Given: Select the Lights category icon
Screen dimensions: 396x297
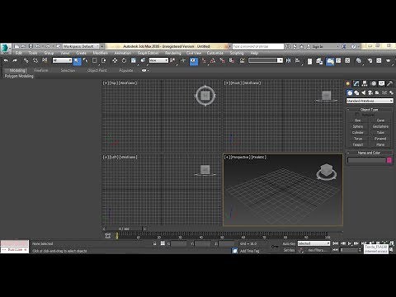Looking at the screenshot, I should (x=364, y=93).
